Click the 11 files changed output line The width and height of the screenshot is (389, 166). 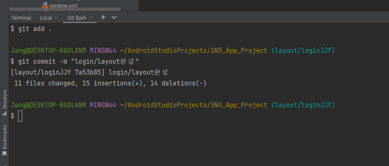pyautogui.click(x=110, y=83)
